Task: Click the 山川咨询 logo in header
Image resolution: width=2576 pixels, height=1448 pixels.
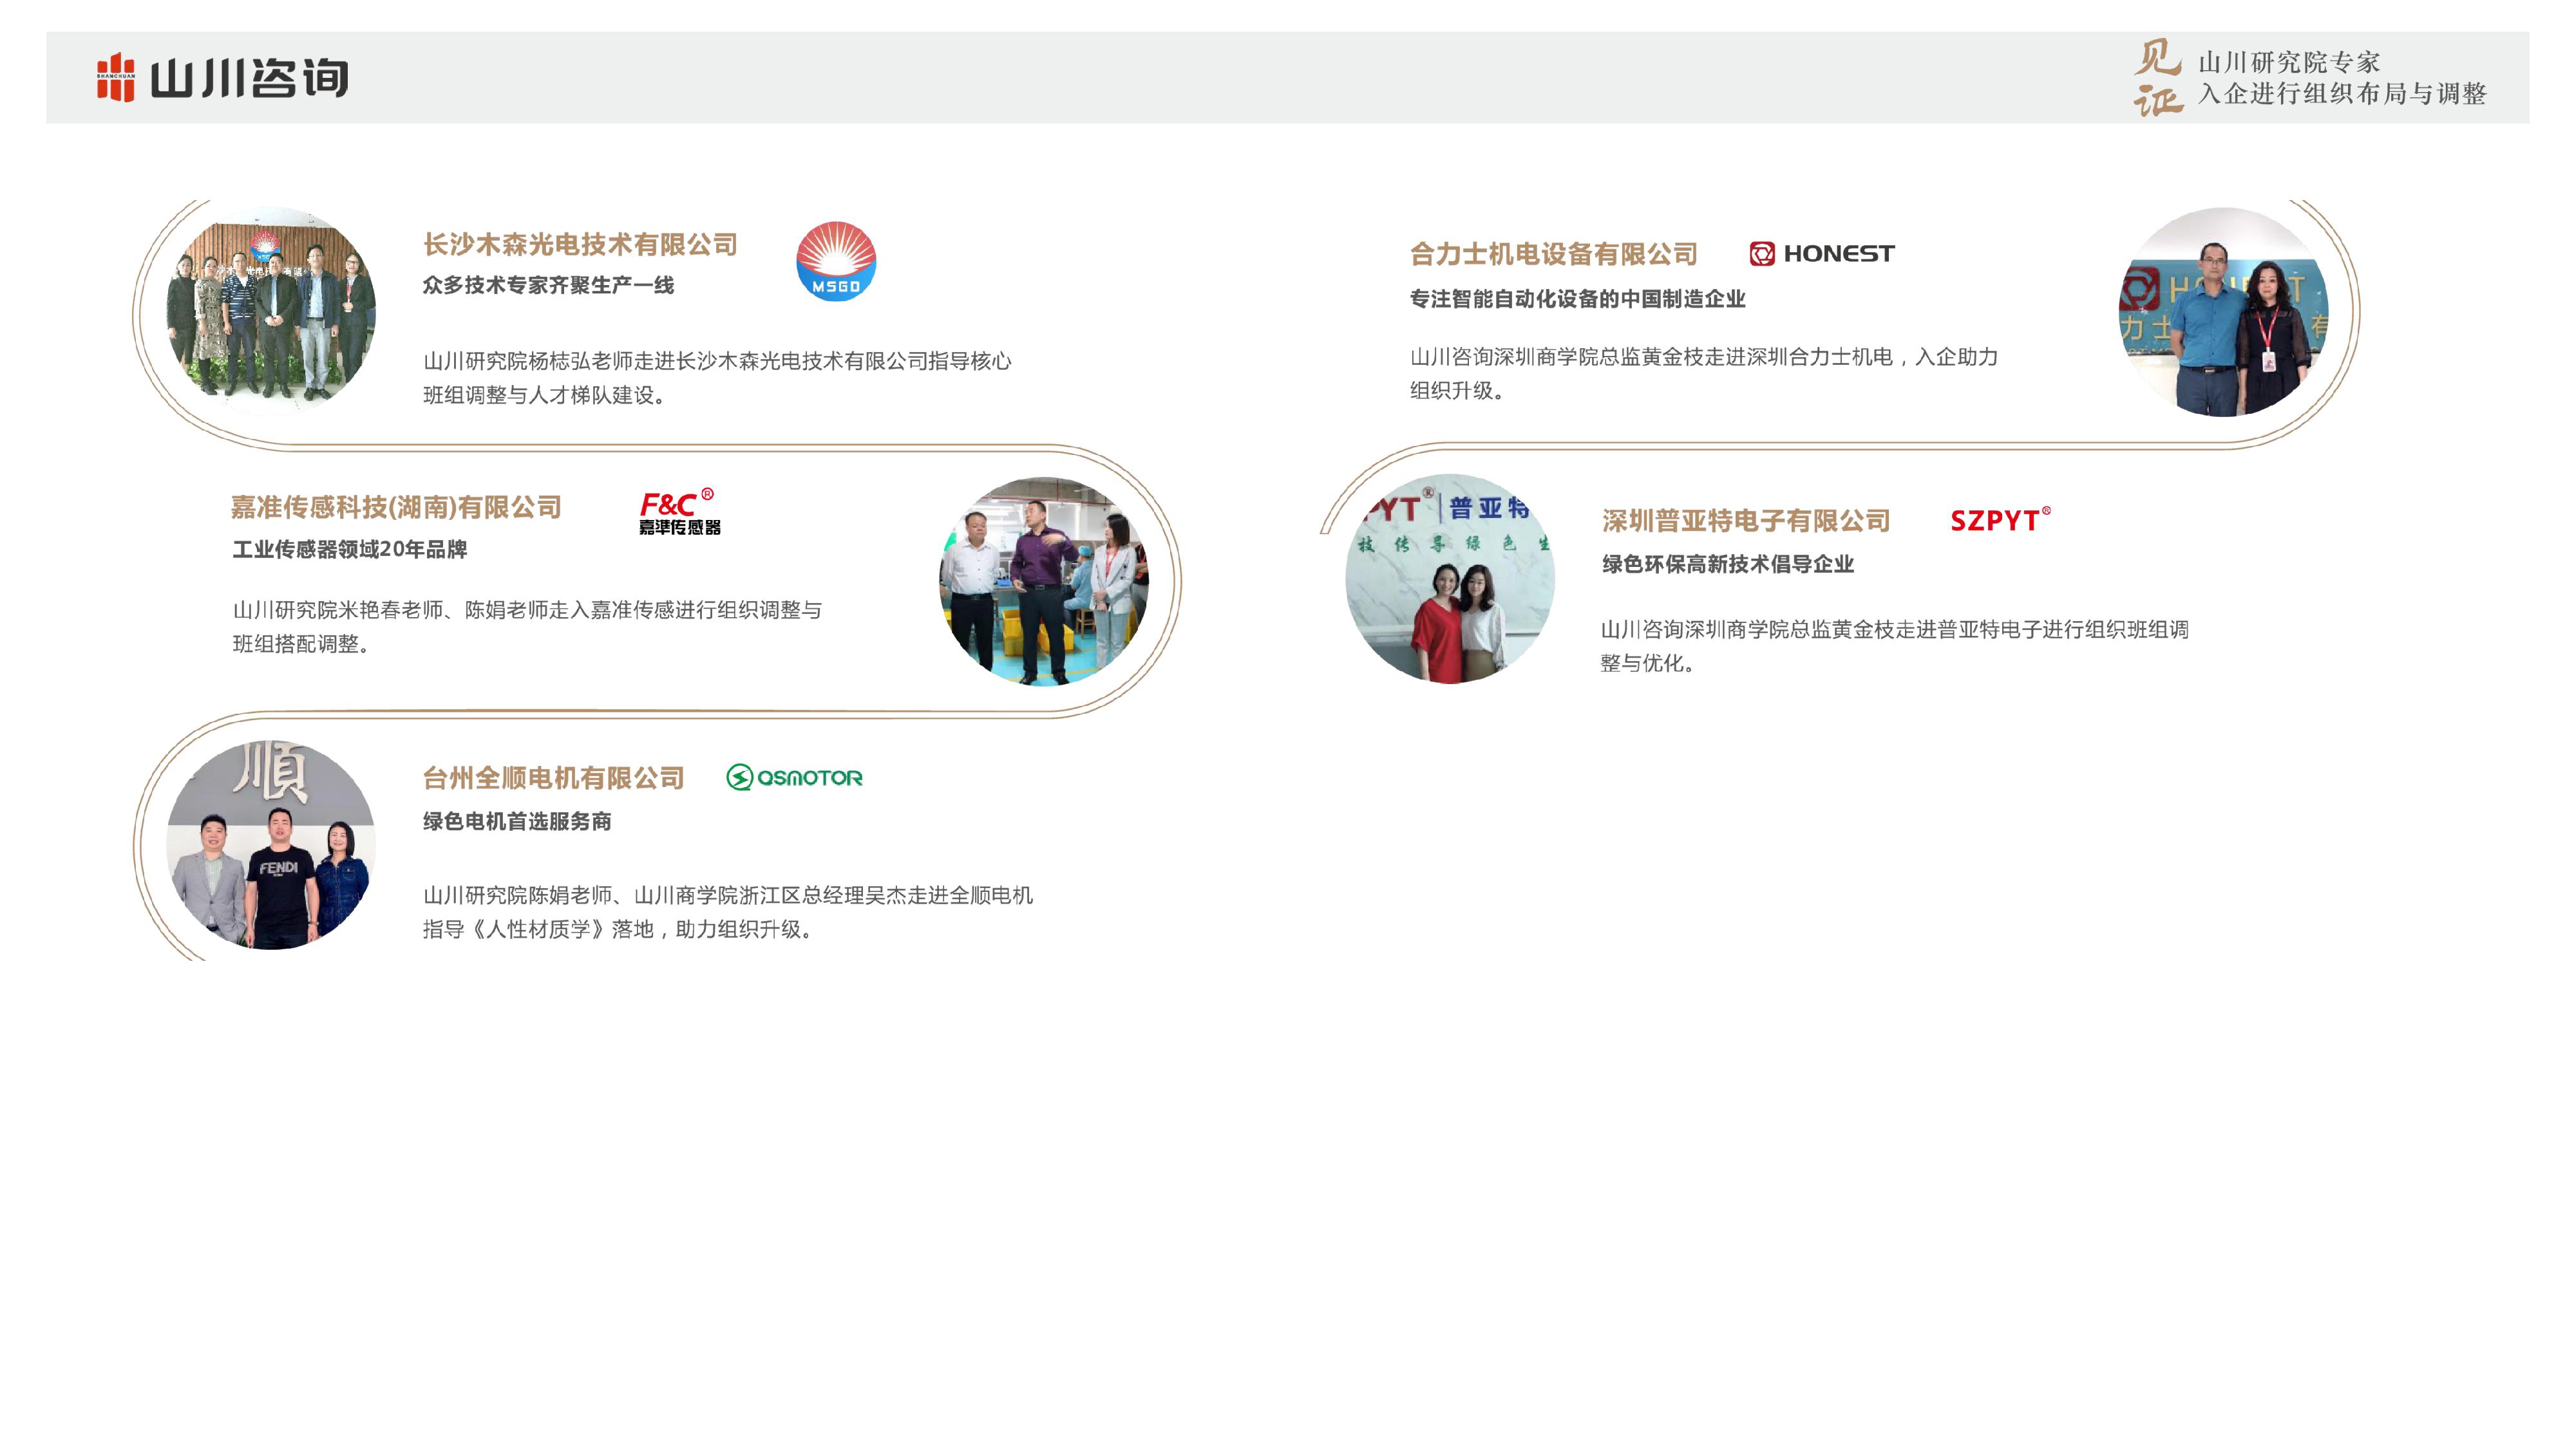Action: pos(222,77)
